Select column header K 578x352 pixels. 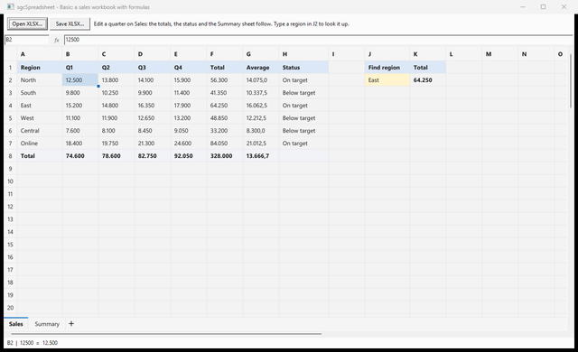click(x=427, y=54)
